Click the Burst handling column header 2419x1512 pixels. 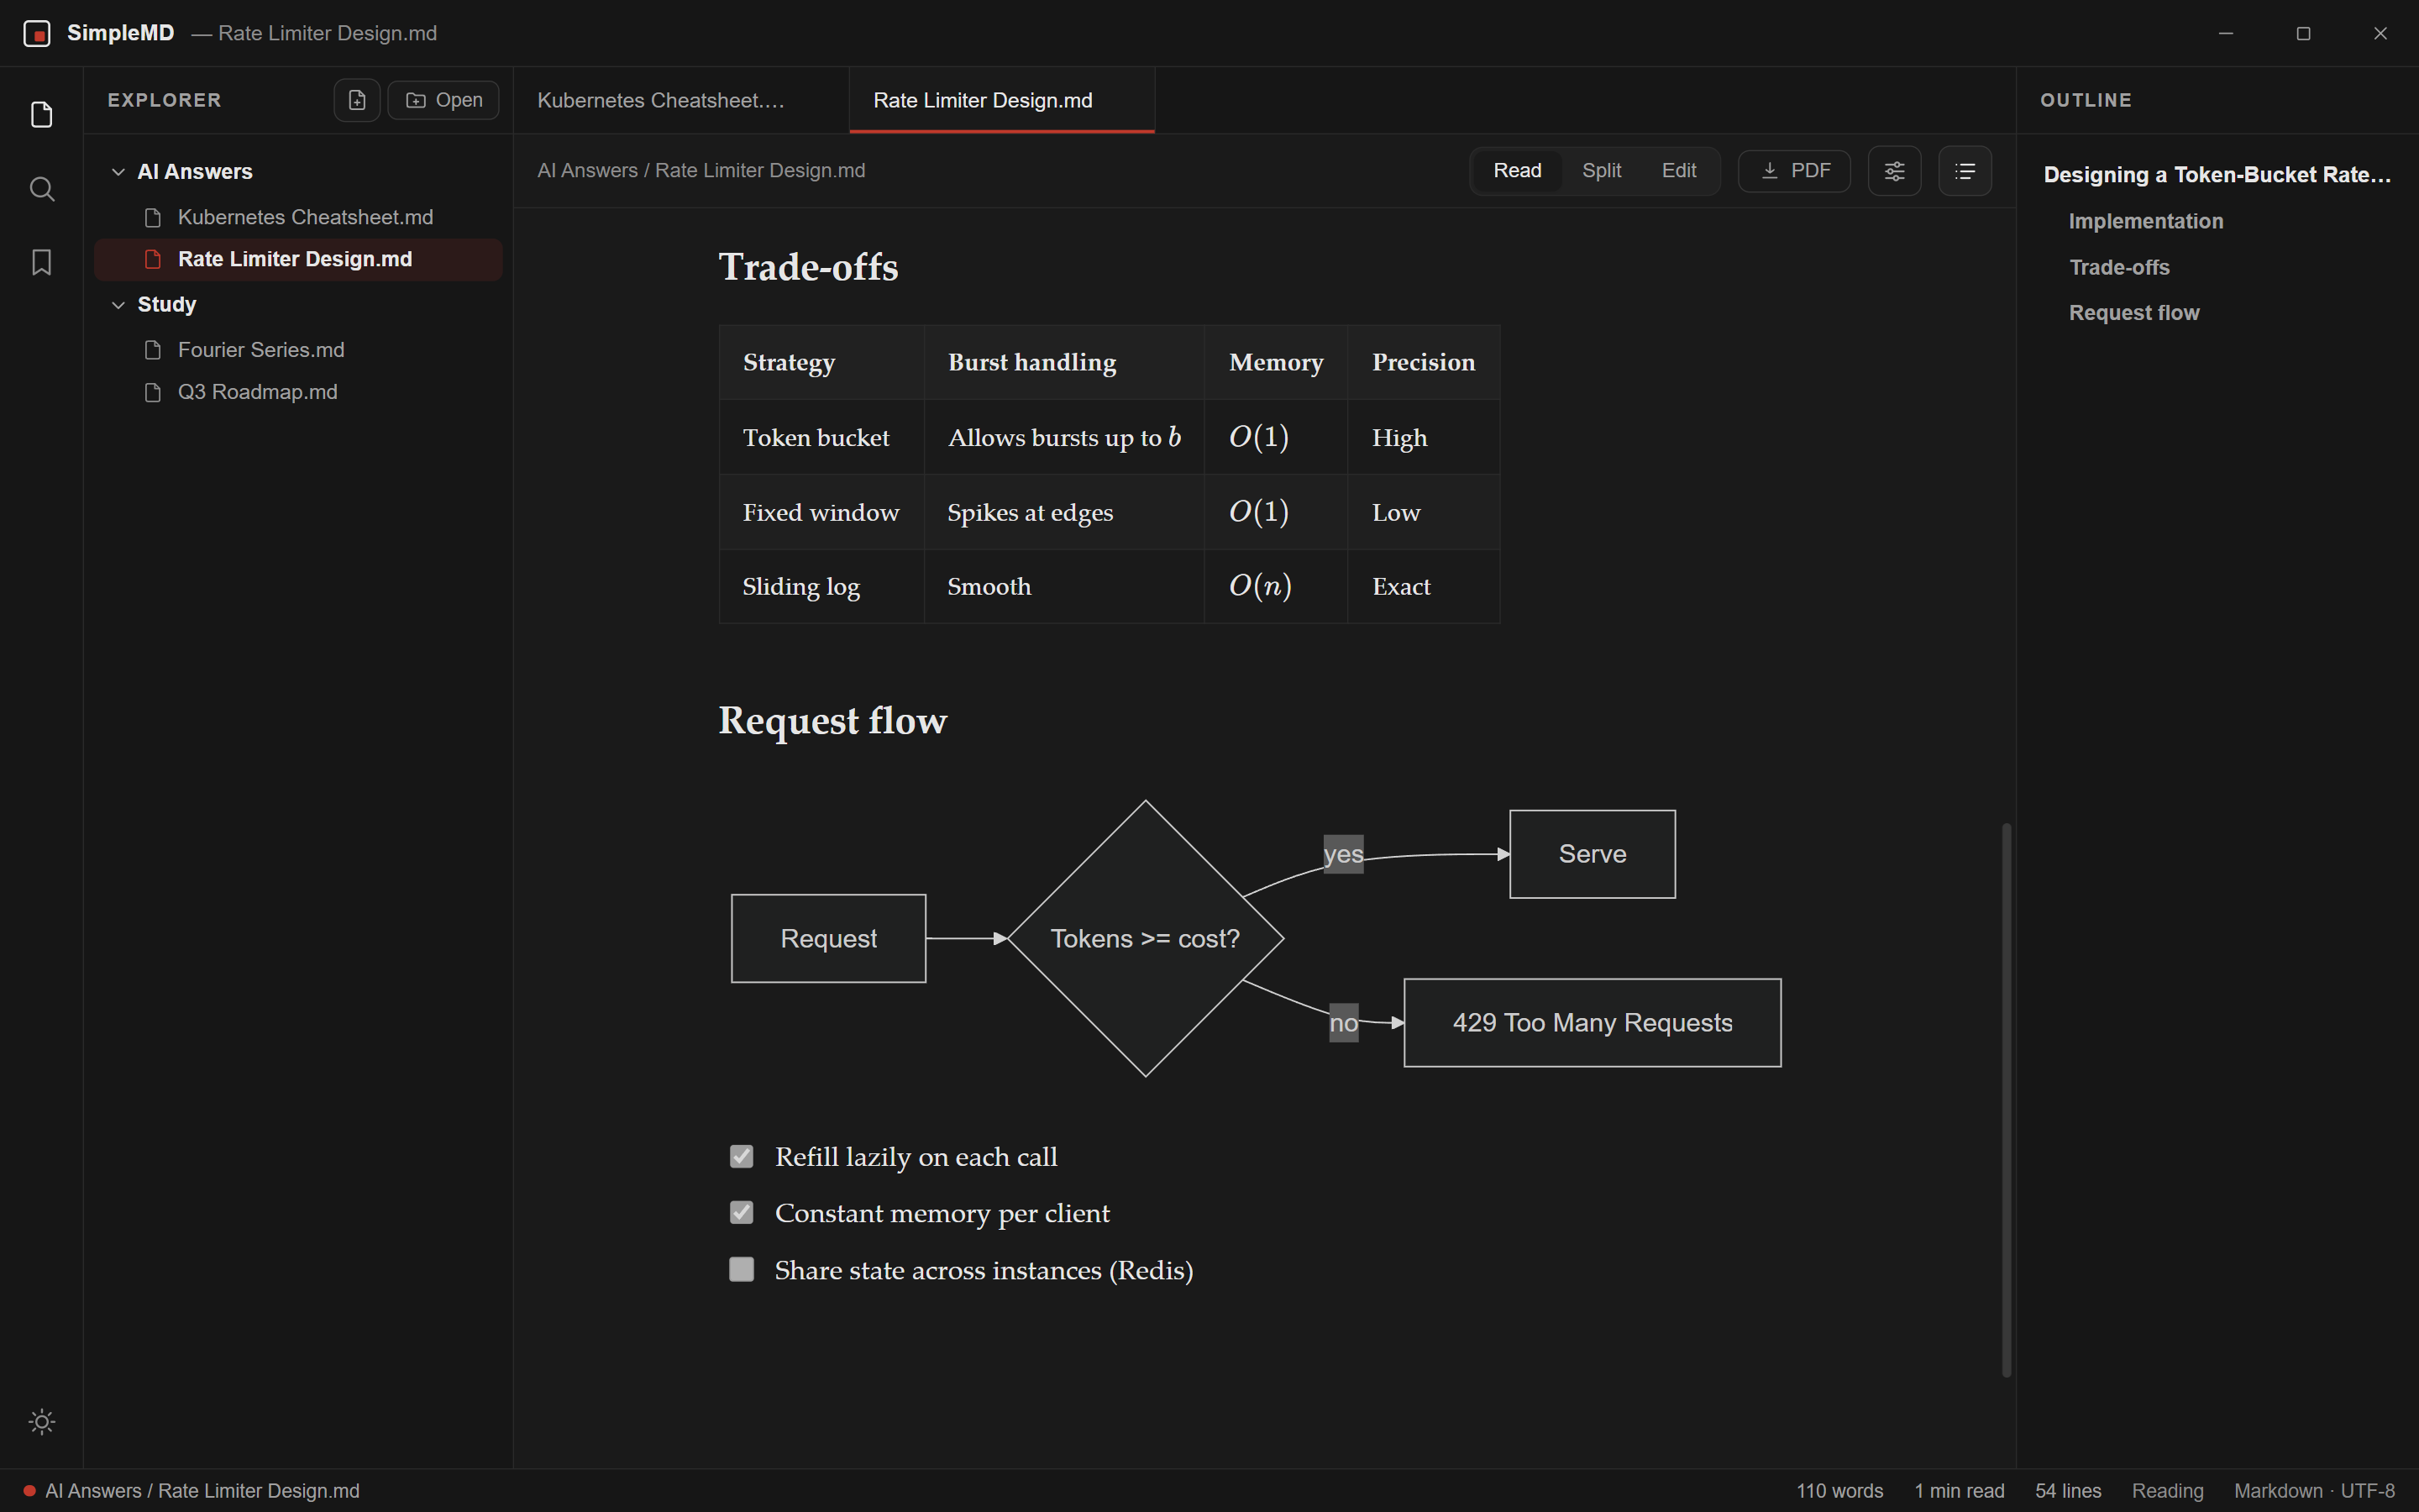point(1064,362)
